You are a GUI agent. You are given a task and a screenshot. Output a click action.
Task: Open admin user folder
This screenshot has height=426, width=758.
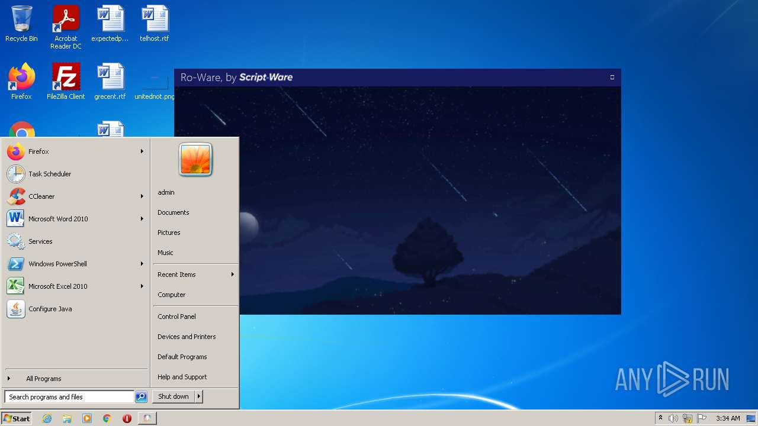pyautogui.click(x=195, y=192)
